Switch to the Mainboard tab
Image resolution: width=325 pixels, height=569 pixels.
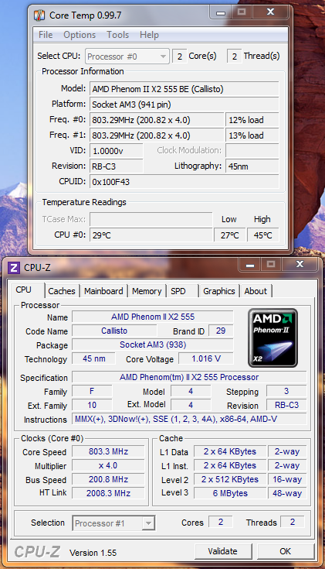[103, 291]
